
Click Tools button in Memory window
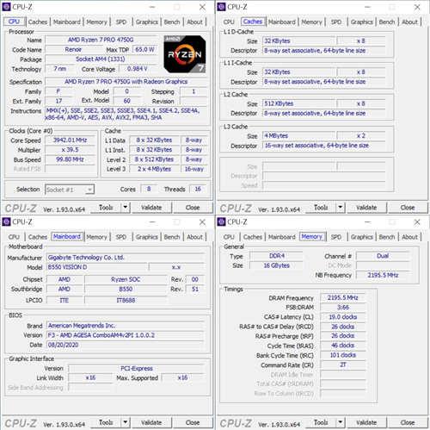321,422
